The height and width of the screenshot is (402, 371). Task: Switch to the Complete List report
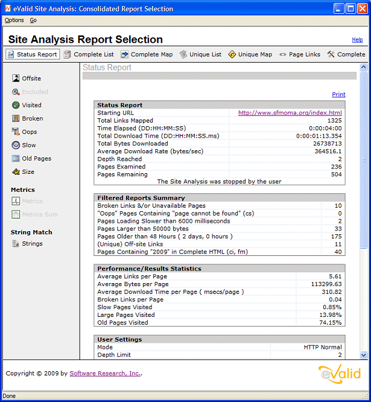[x=94, y=54]
